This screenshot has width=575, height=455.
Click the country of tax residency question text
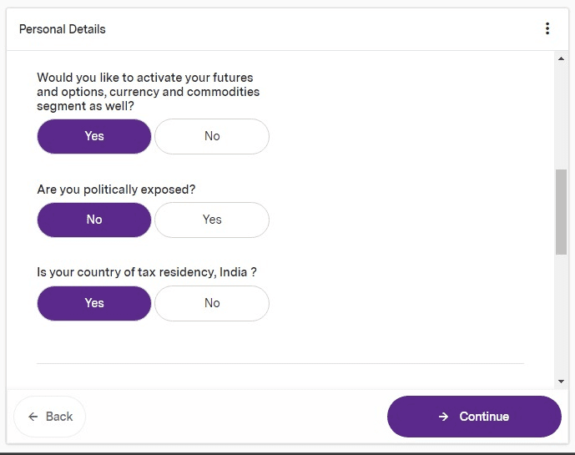[147, 273]
